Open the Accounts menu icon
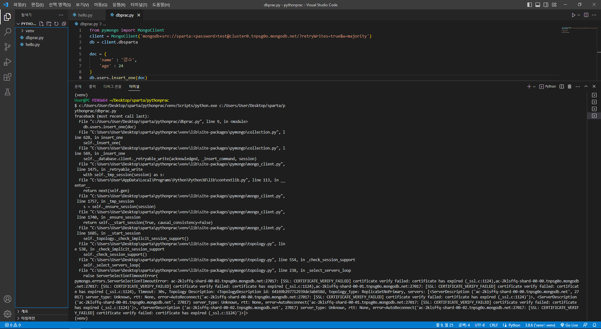 [8, 299]
